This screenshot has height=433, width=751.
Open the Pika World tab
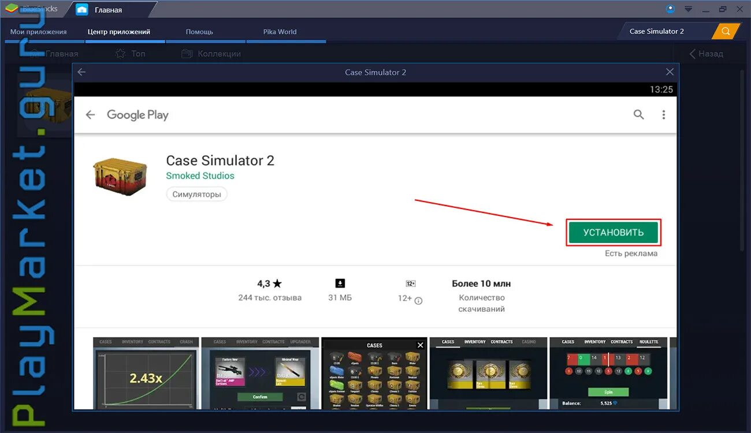click(x=280, y=32)
